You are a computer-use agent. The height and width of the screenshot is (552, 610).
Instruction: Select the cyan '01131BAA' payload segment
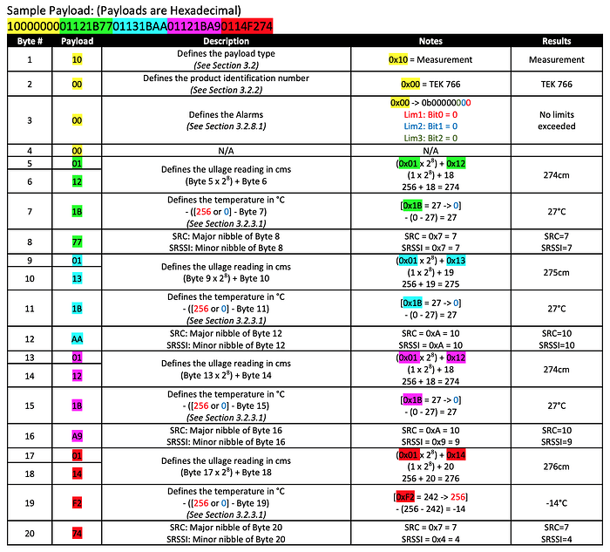click(140, 26)
